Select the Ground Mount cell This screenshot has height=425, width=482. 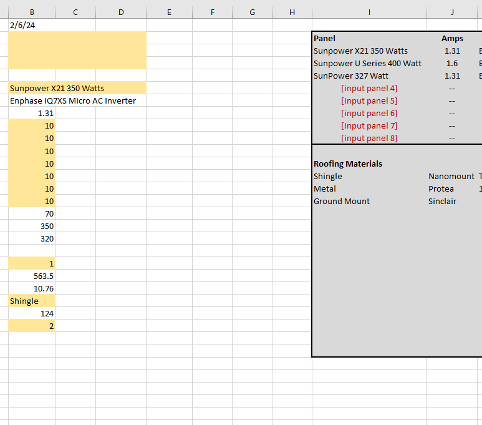(x=370, y=202)
